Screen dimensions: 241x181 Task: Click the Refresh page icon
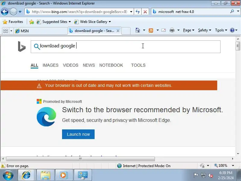tap(138, 12)
